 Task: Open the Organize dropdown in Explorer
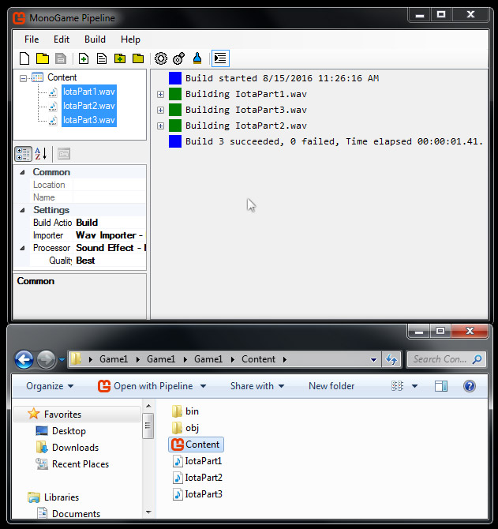pos(50,386)
